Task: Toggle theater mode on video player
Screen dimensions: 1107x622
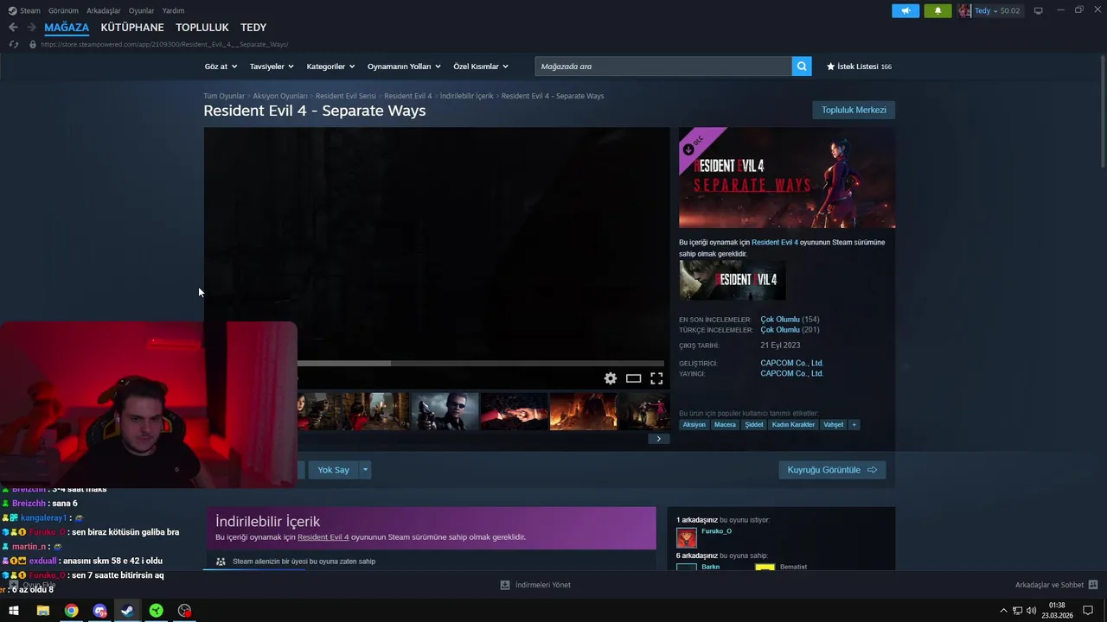Action: 633,378
